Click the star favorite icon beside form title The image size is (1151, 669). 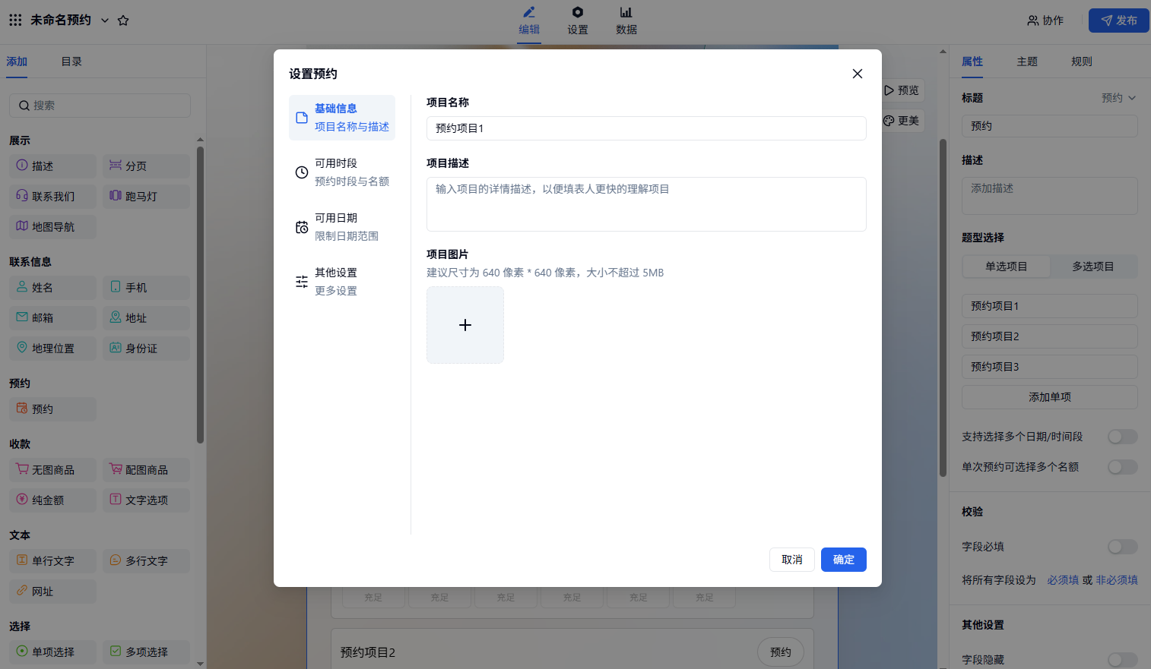point(123,21)
